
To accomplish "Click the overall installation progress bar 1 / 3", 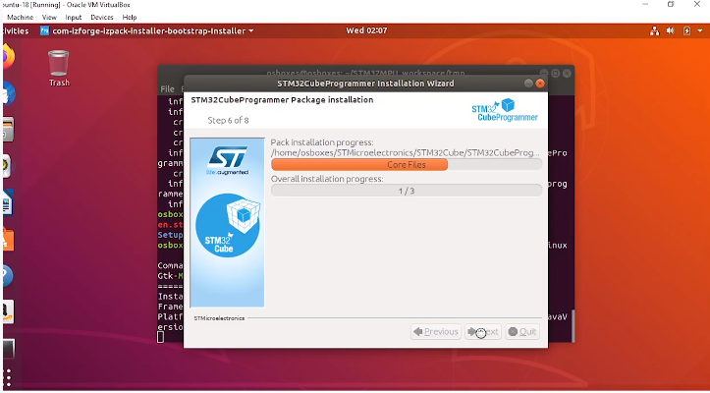I will pyautogui.click(x=407, y=191).
